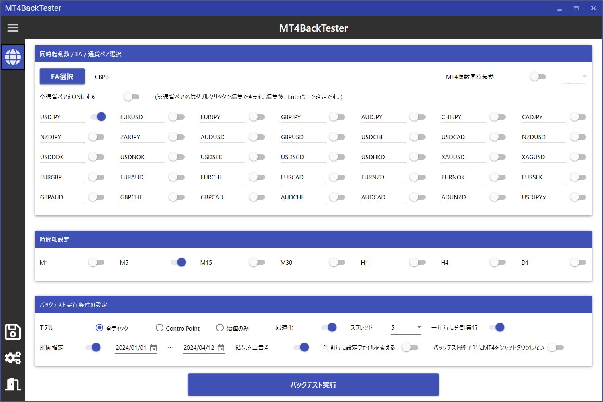Enable the USDCHF toggle
Image resolution: width=603 pixels, height=402 pixels.
(x=418, y=137)
